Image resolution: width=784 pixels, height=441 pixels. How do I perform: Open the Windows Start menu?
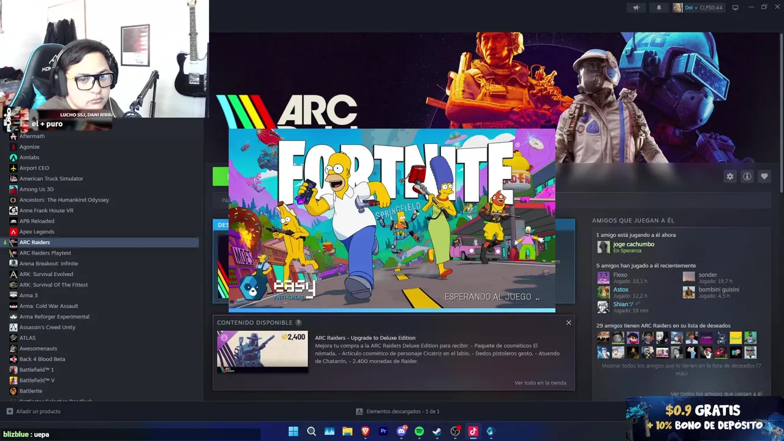[x=293, y=431]
